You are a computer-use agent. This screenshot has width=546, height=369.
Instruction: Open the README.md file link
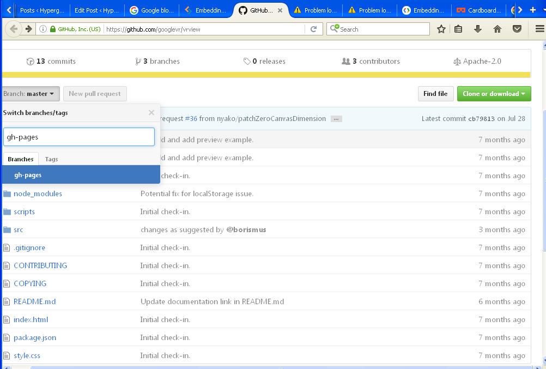click(35, 302)
